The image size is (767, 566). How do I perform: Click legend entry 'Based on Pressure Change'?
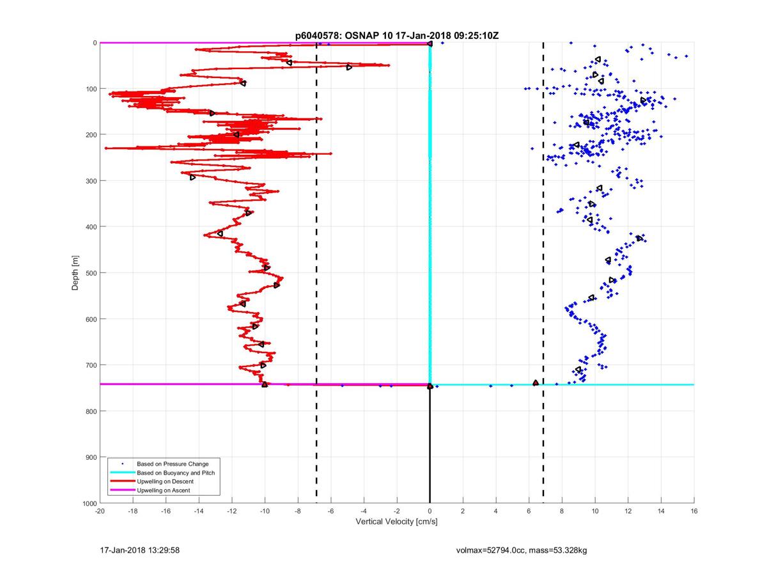[x=173, y=464]
